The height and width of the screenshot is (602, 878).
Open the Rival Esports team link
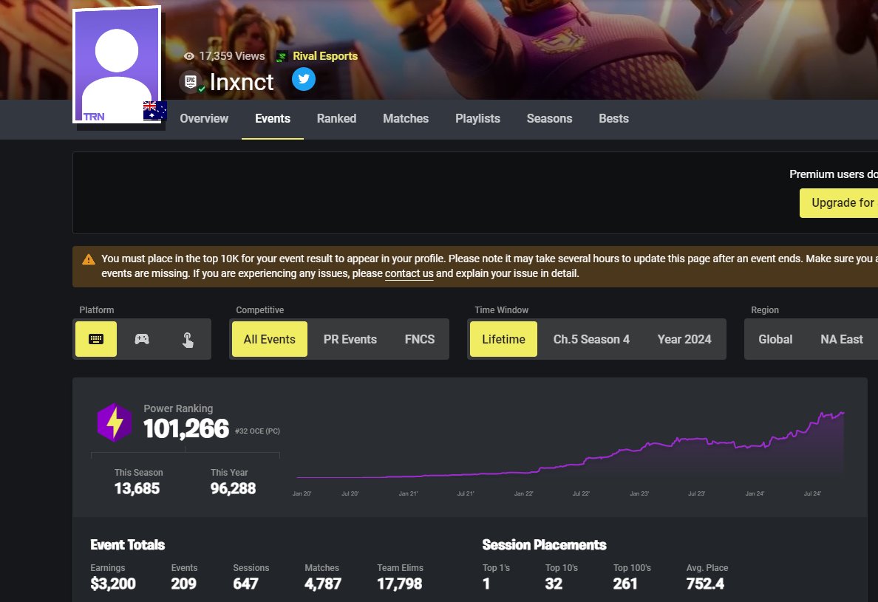(324, 56)
